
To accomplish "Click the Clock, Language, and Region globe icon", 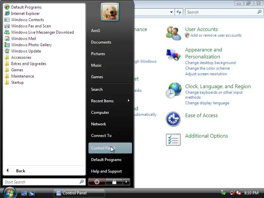I will (x=174, y=90).
